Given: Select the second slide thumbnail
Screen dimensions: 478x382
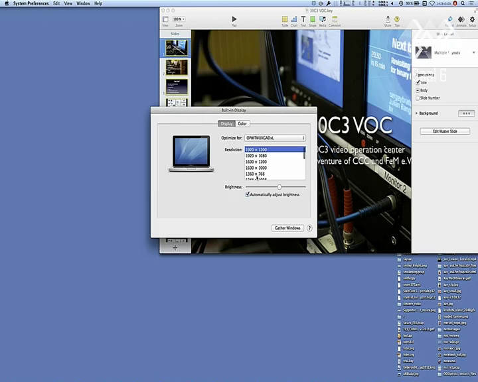Looking at the screenshot, I should (177, 68).
